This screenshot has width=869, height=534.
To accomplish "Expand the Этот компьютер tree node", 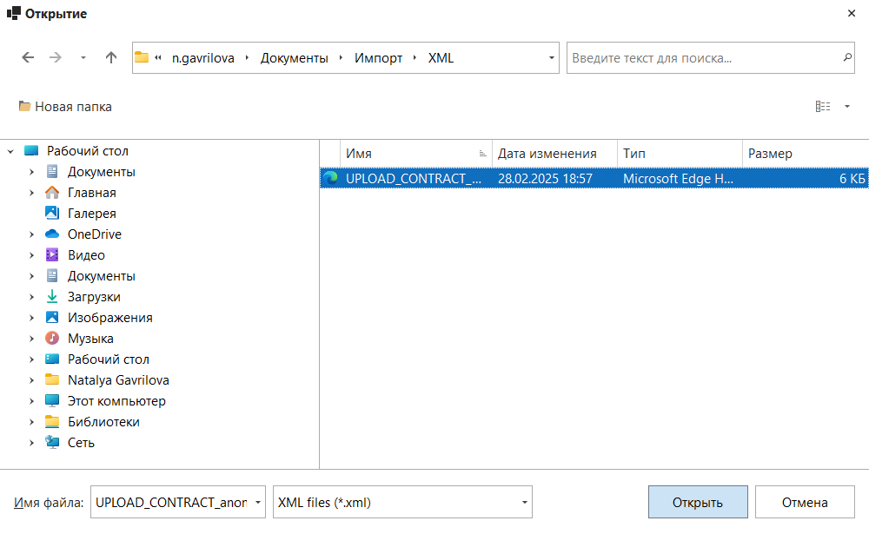I will 31,401.
